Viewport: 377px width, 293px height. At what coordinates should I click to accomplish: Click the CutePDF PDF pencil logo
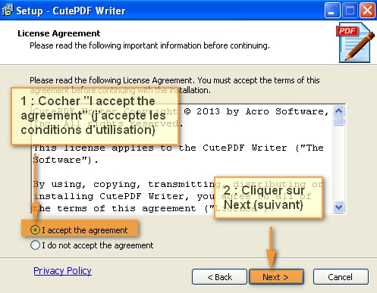(355, 42)
